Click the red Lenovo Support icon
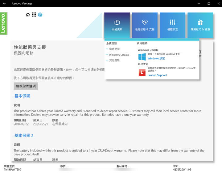Image resolution: width=222 pixels, height=174 pixels. (x=142, y=72)
